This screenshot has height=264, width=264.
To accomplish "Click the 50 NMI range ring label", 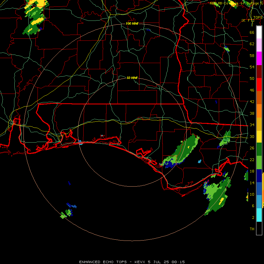I will click(132, 78).
